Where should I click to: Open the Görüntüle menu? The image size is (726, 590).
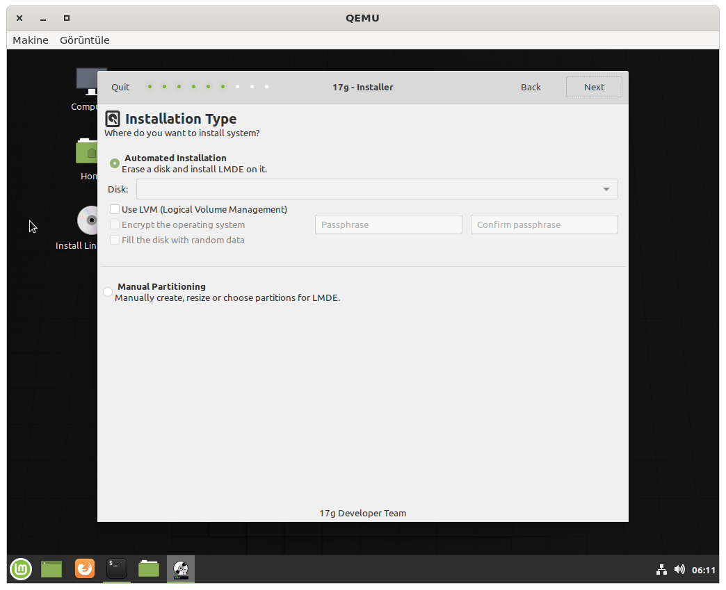point(85,40)
